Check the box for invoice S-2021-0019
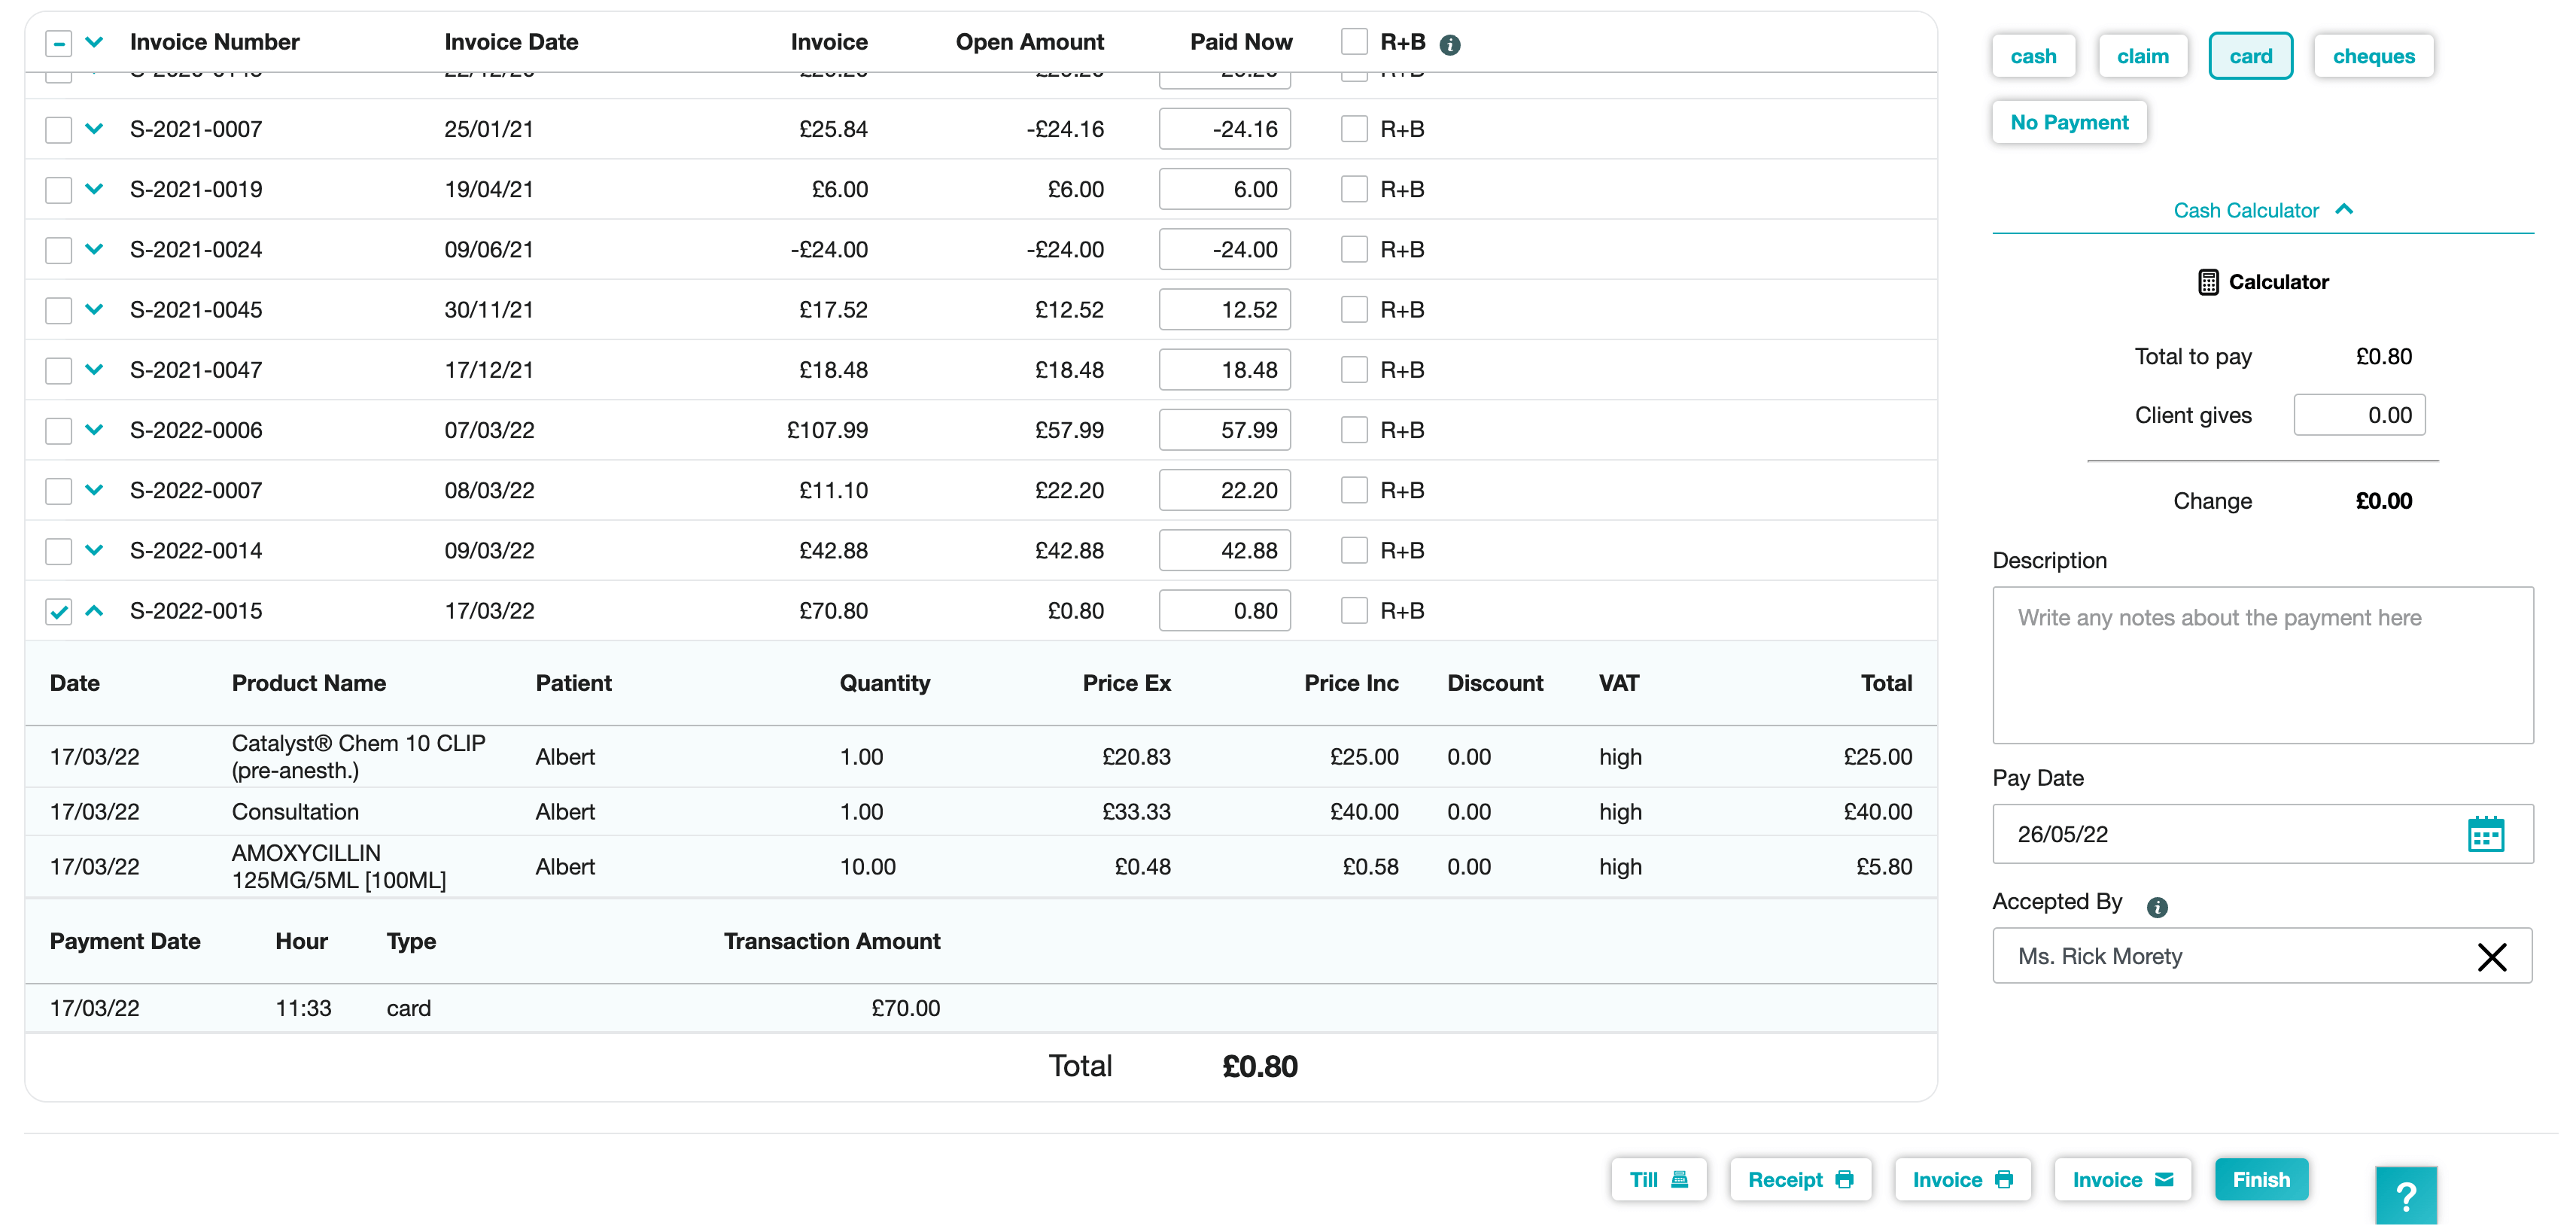This screenshot has height=1226, width=2576. (x=59, y=189)
